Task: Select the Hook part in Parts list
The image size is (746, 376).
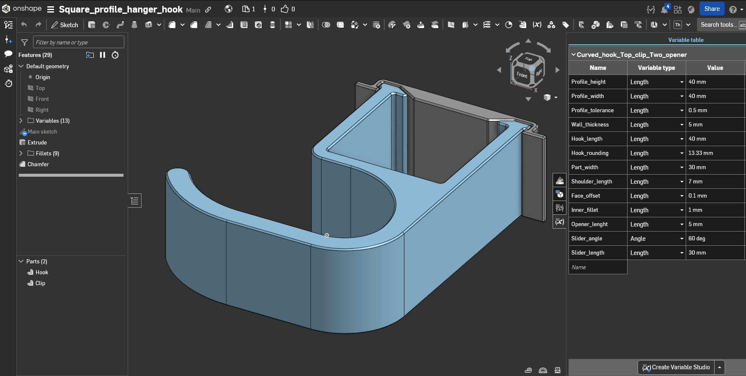Action: pyautogui.click(x=42, y=272)
